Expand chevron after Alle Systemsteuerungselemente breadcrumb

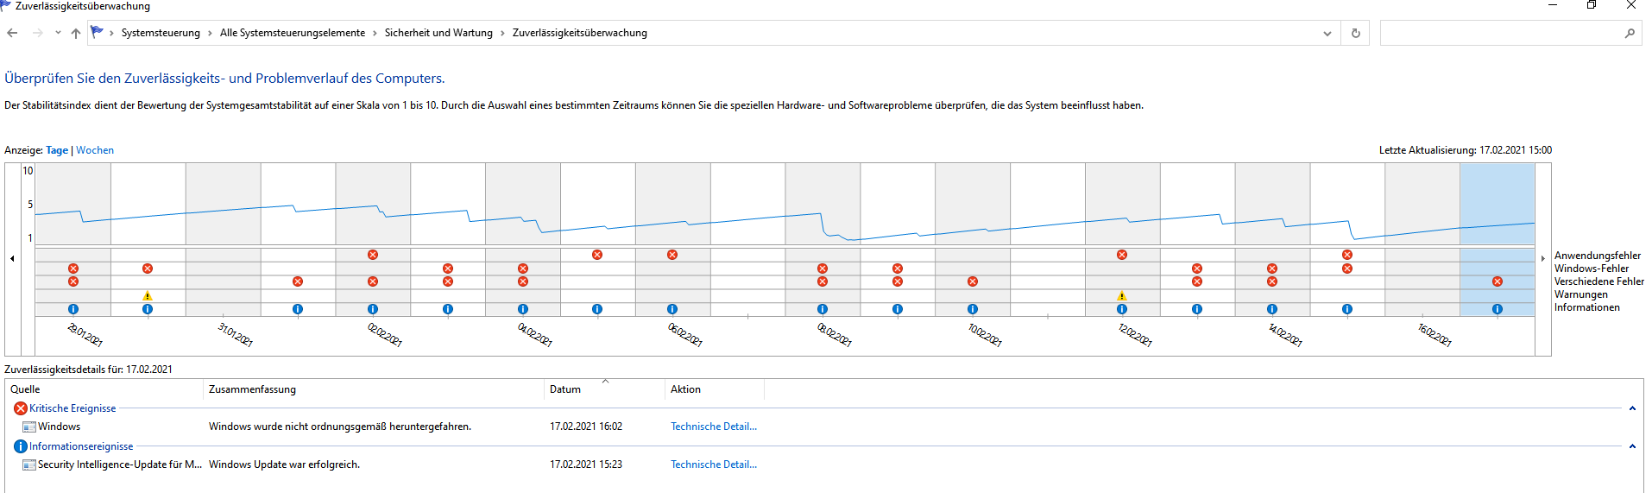point(375,33)
